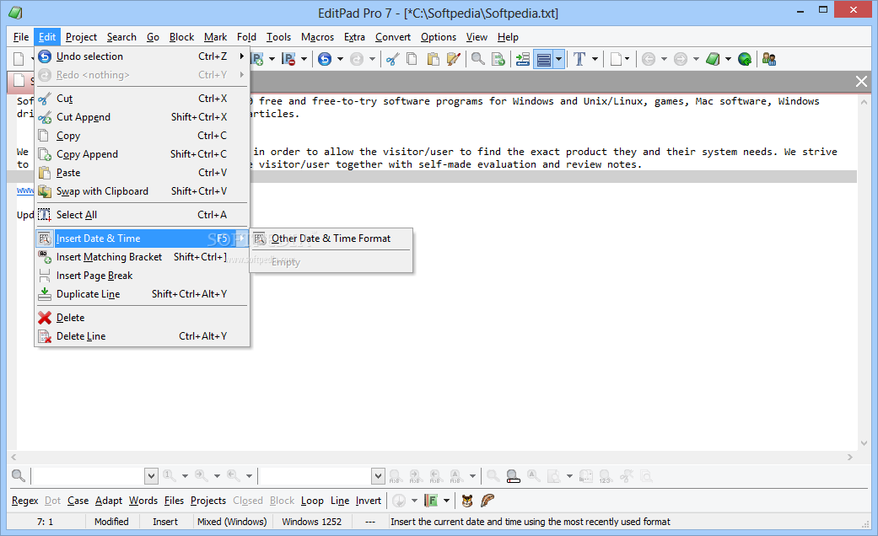This screenshot has width=878, height=536.
Task: Click the green globe toolbar icon
Action: click(745, 59)
